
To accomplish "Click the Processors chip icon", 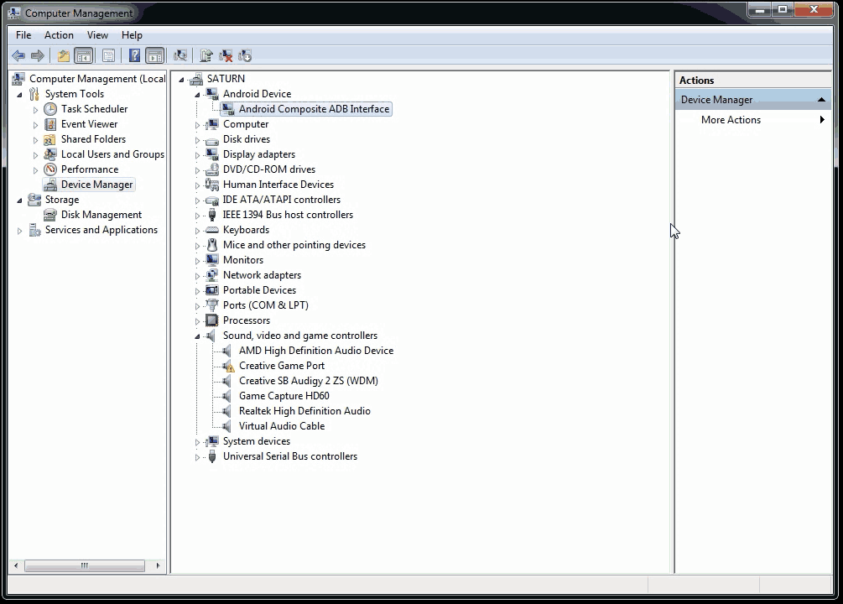I will 212,320.
